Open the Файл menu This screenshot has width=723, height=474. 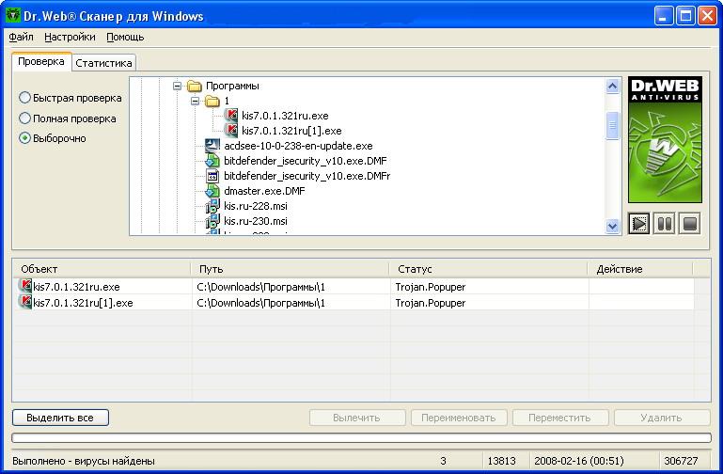[22, 37]
